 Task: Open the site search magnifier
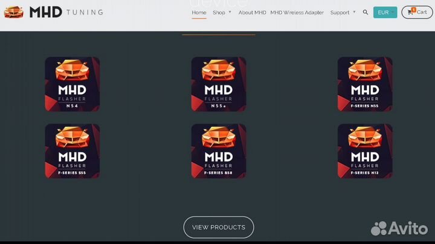point(366,13)
